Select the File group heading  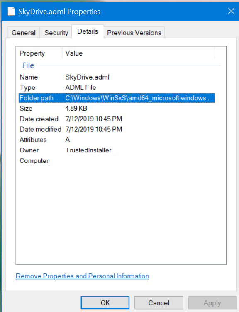tap(28, 65)
